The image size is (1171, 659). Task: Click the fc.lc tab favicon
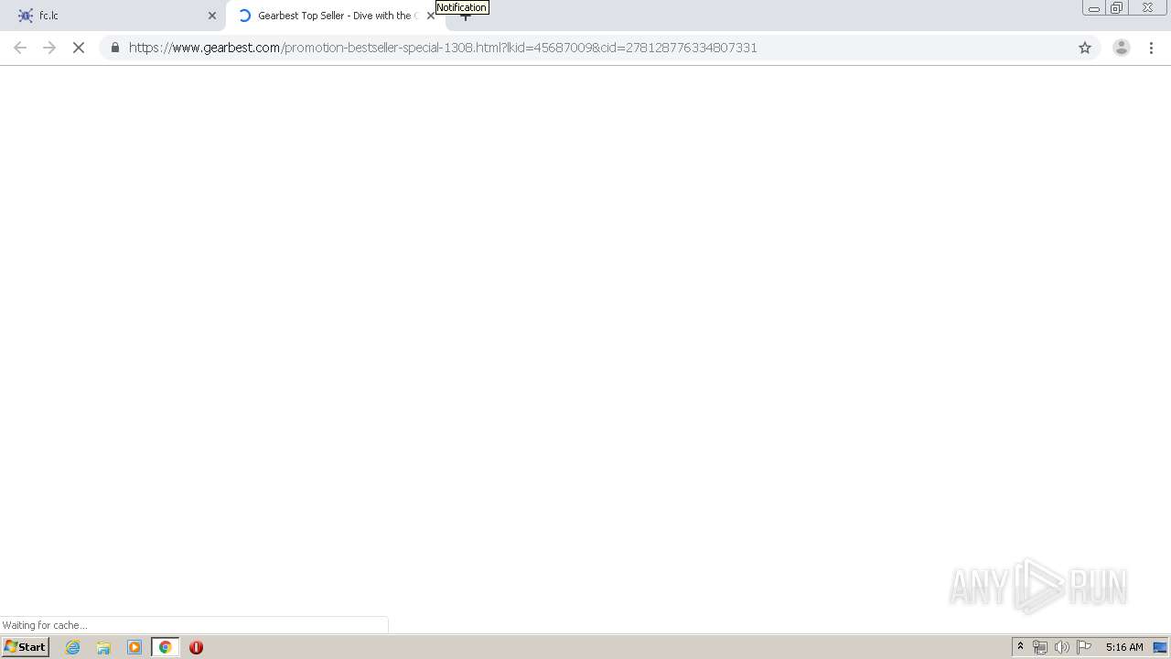tap(26, 16)
